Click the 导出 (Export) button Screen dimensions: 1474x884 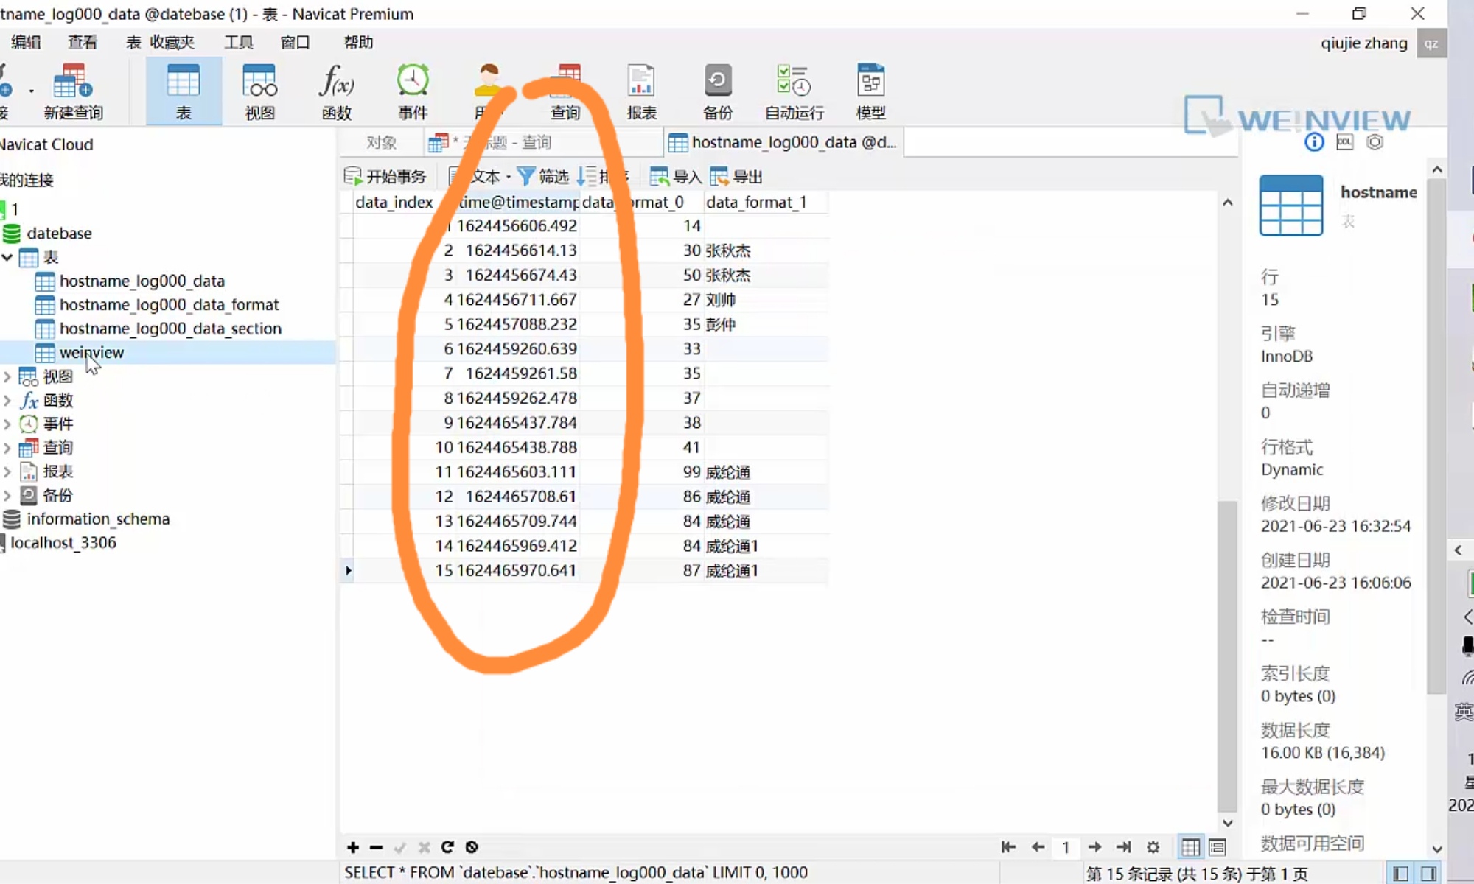pos(737,176)
